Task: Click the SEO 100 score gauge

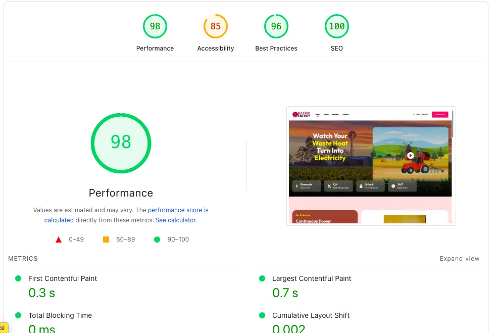Action: tap(337, 26)
